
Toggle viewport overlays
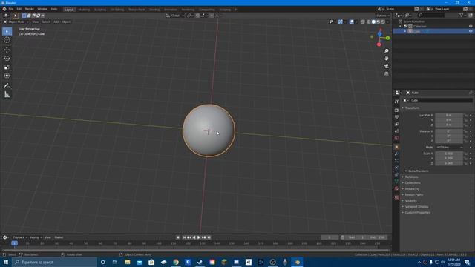tap(351, 22)
